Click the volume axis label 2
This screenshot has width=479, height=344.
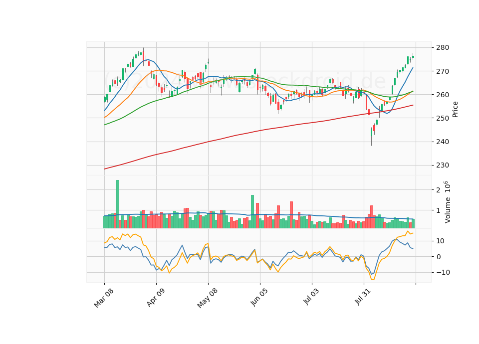(439, 190)
